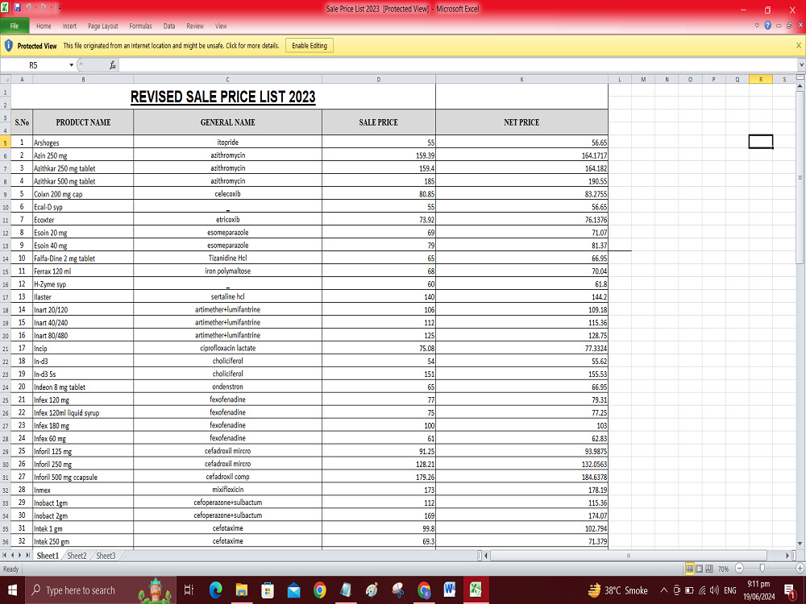Click the net price cell 184.6378
The height and width of the screenshot is (604, 806).
[x=521, y=477]
